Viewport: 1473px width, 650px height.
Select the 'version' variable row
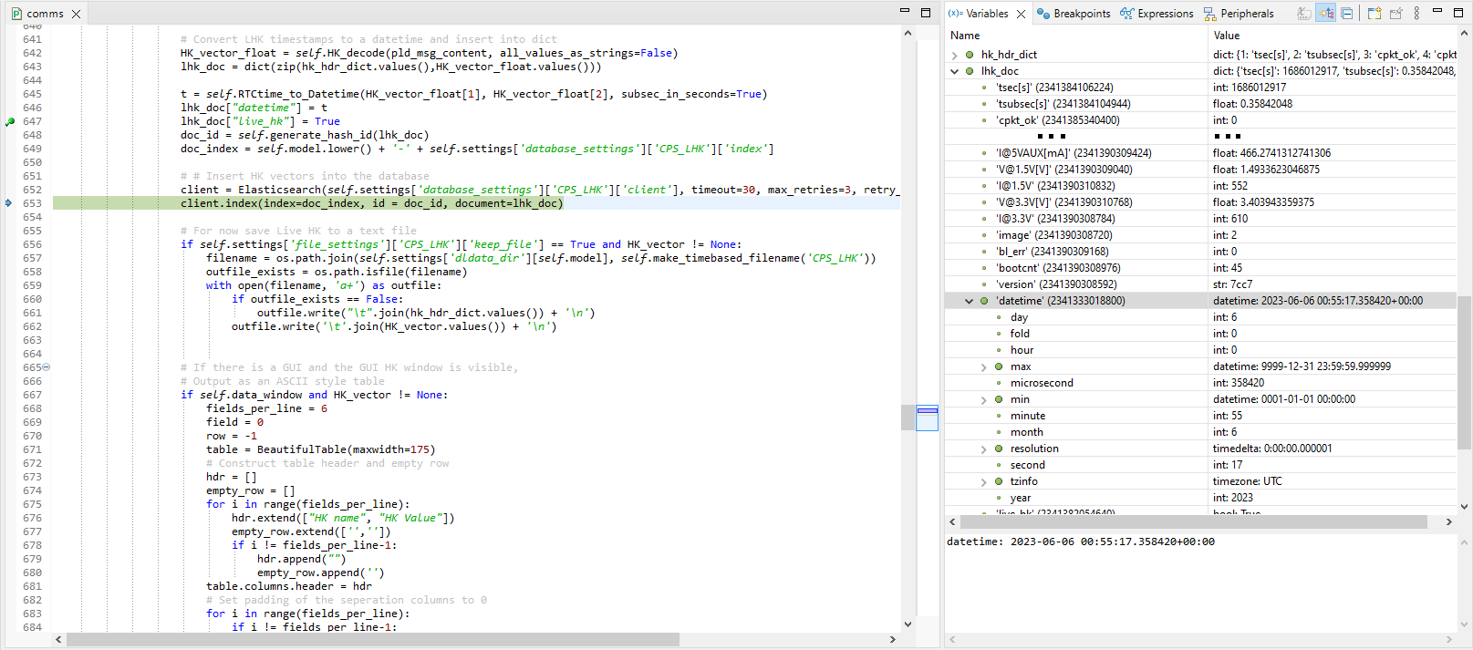pyautogui.click(x=1201, y=284)
